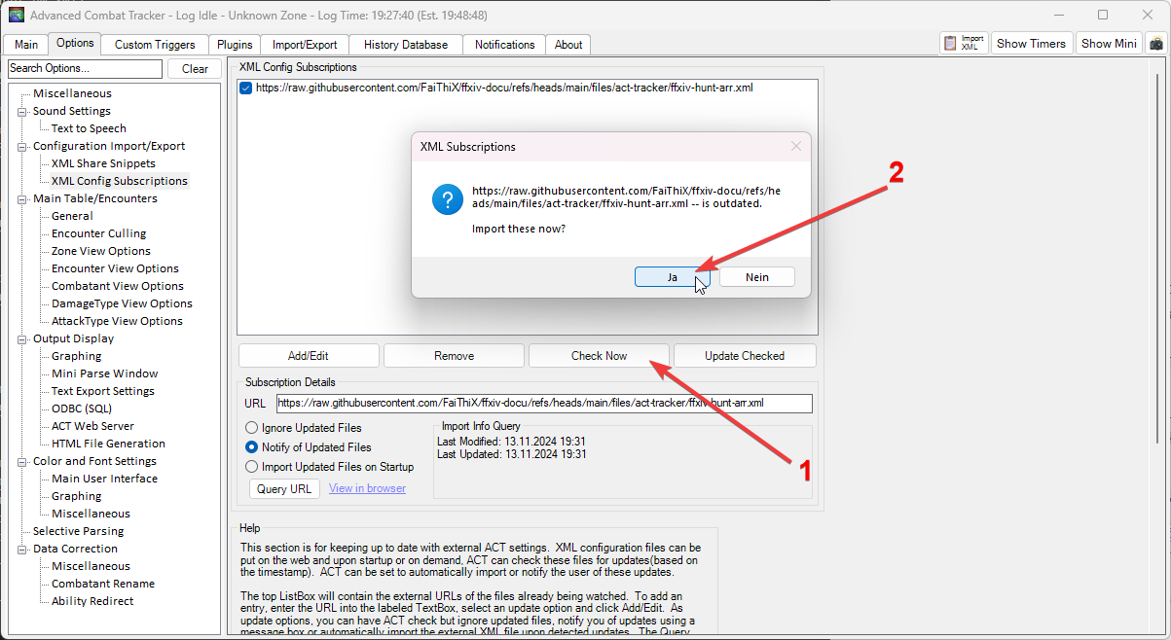Image resolution: width=1171 pixels, height=640 pixels.
Task: Click the Show Mini button
Action: click(x=1109, y=43)
